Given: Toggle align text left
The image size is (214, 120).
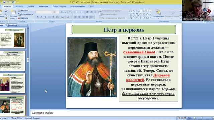Looking at the screenshot, I should (x=76, y=17).
